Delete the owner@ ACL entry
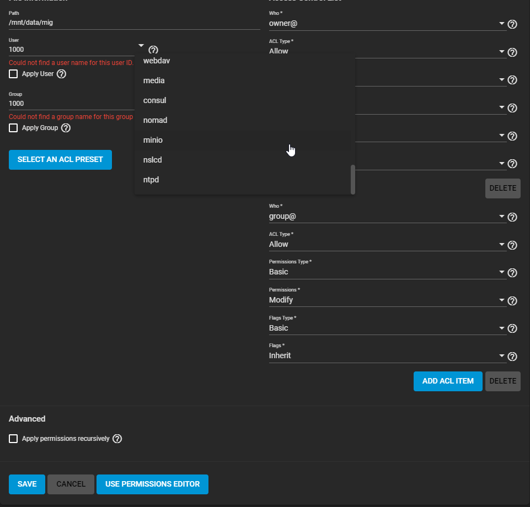The height and width of the screenshot is (507, 530). (x=502, y=188)
